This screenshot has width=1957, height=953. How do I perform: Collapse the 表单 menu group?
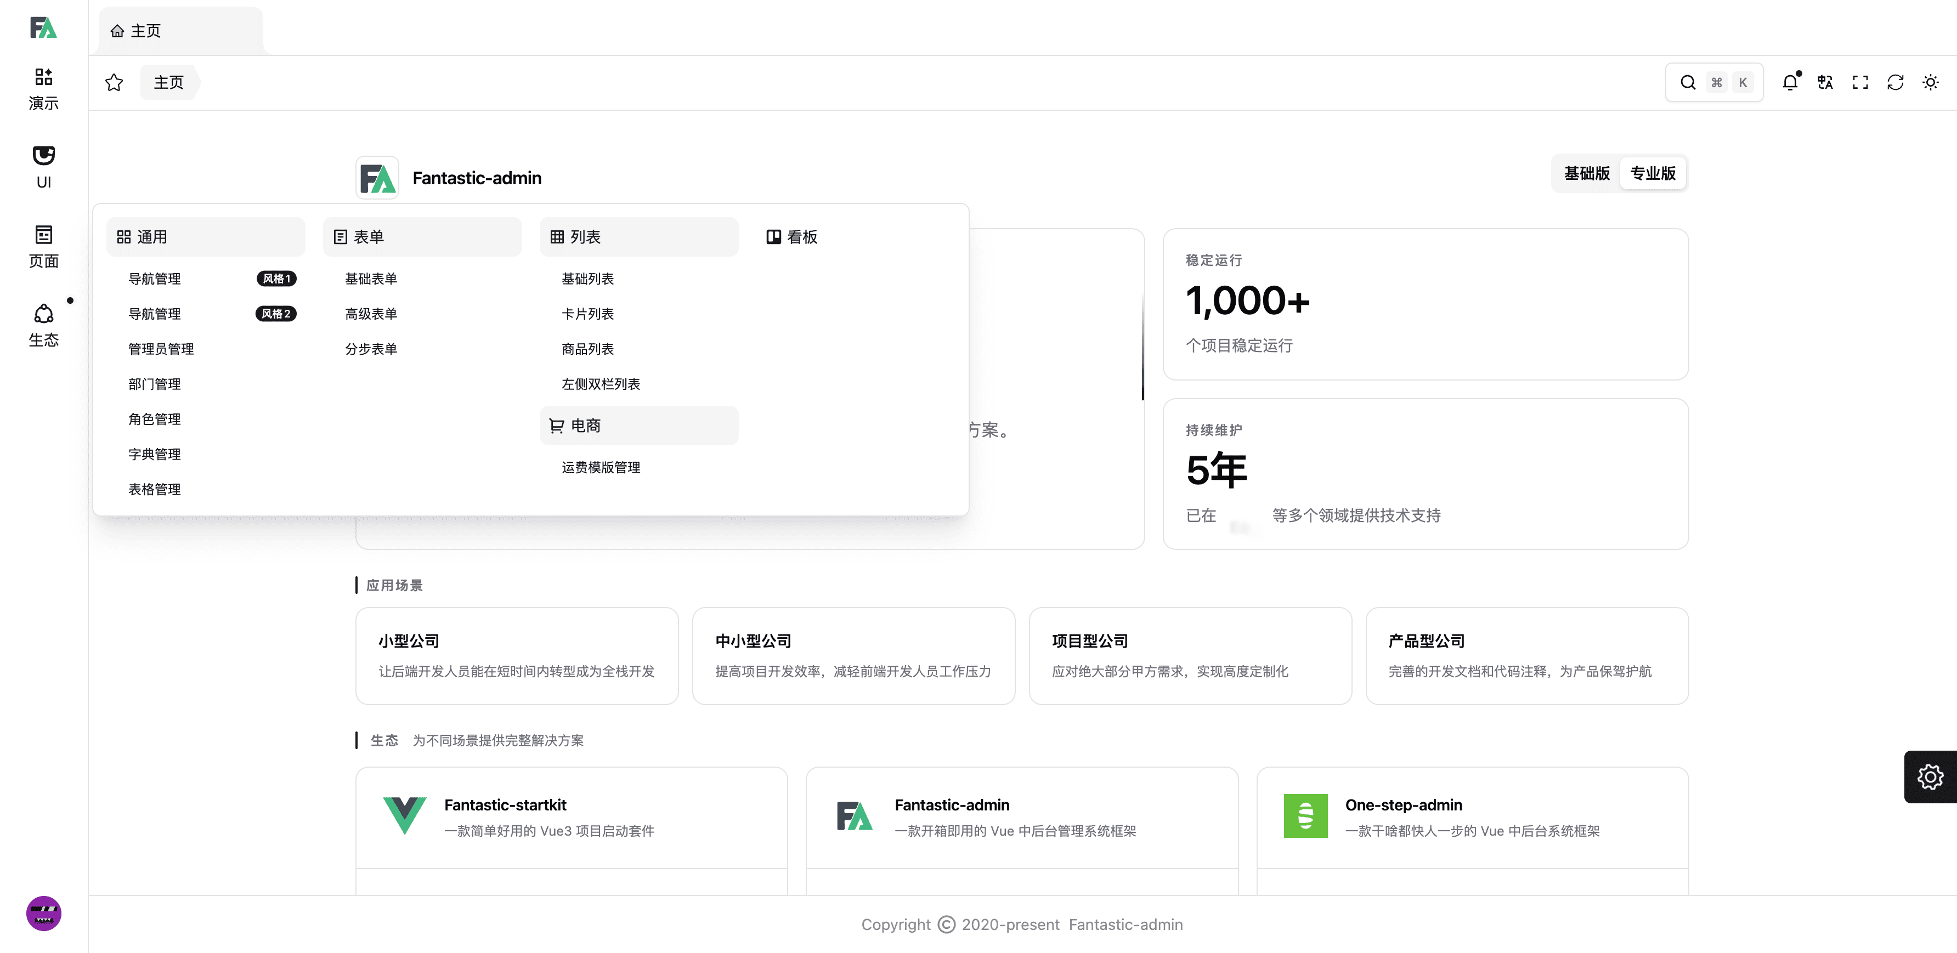coord(422,237)
